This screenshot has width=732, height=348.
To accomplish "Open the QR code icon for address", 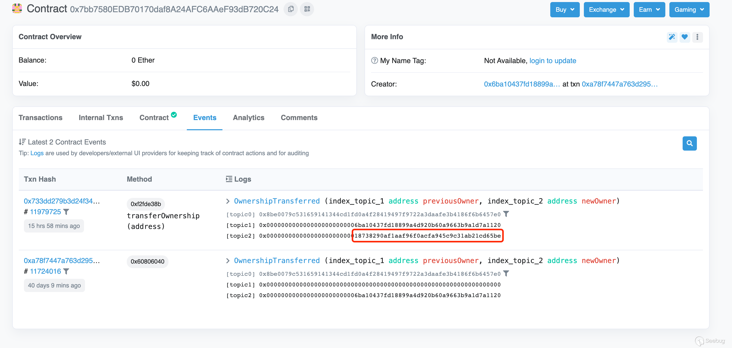I will coord(307,9).
